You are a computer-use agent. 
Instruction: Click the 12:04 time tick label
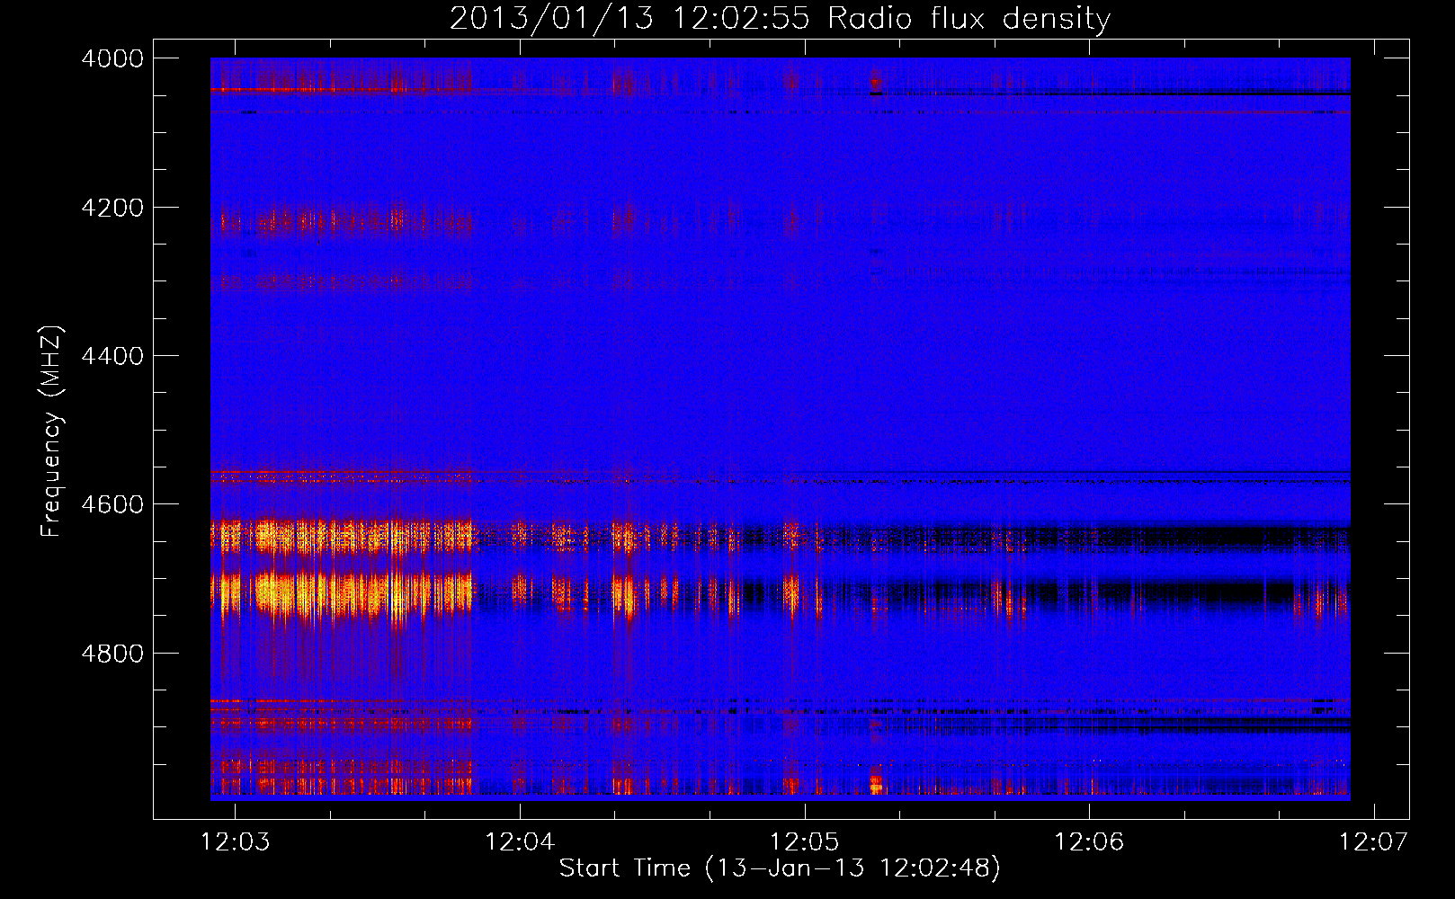[x=520, y=841]
